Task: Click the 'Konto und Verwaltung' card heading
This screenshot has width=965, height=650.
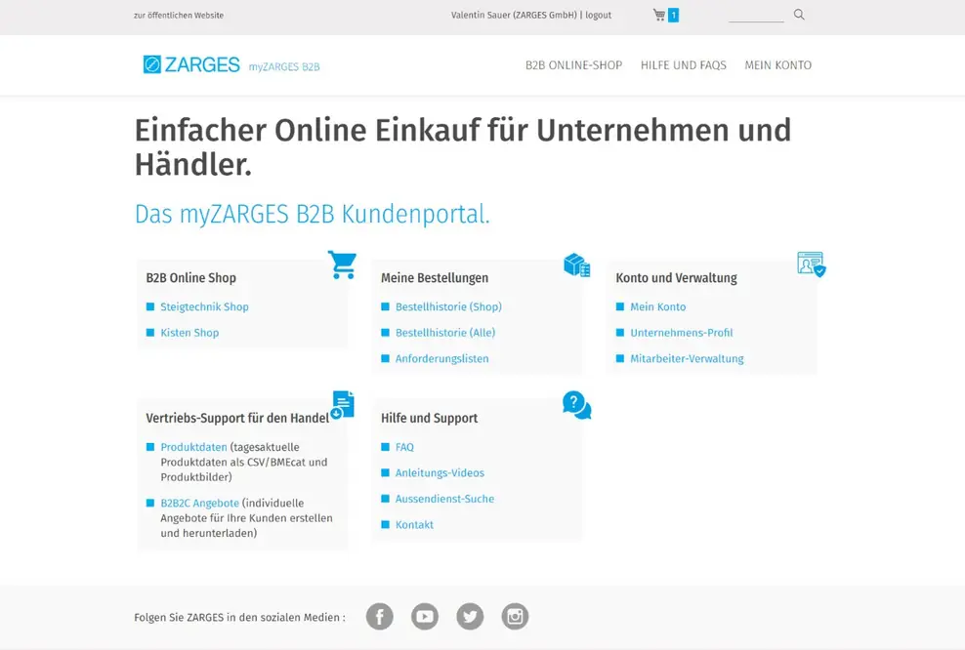Action: (x=676, y=278)
